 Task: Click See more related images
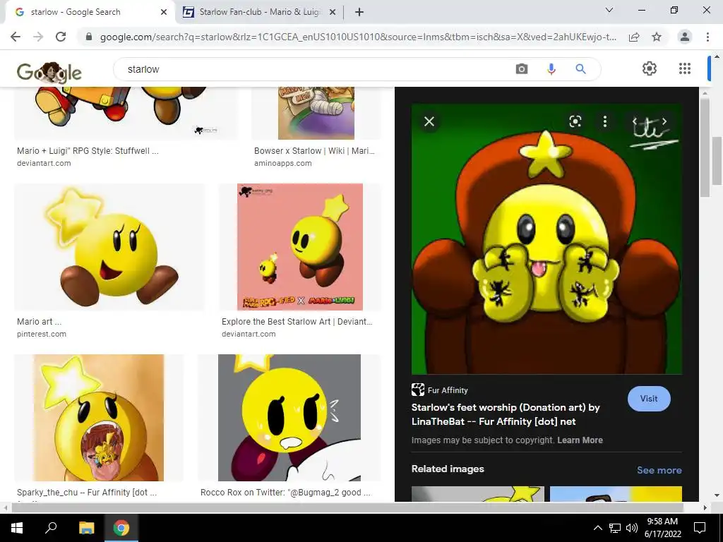click(659, 470)
